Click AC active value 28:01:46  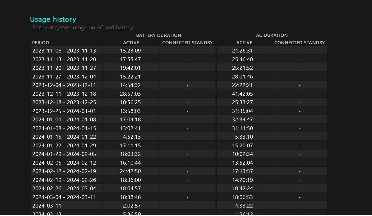pyautogui.click(x=243, y=77)
